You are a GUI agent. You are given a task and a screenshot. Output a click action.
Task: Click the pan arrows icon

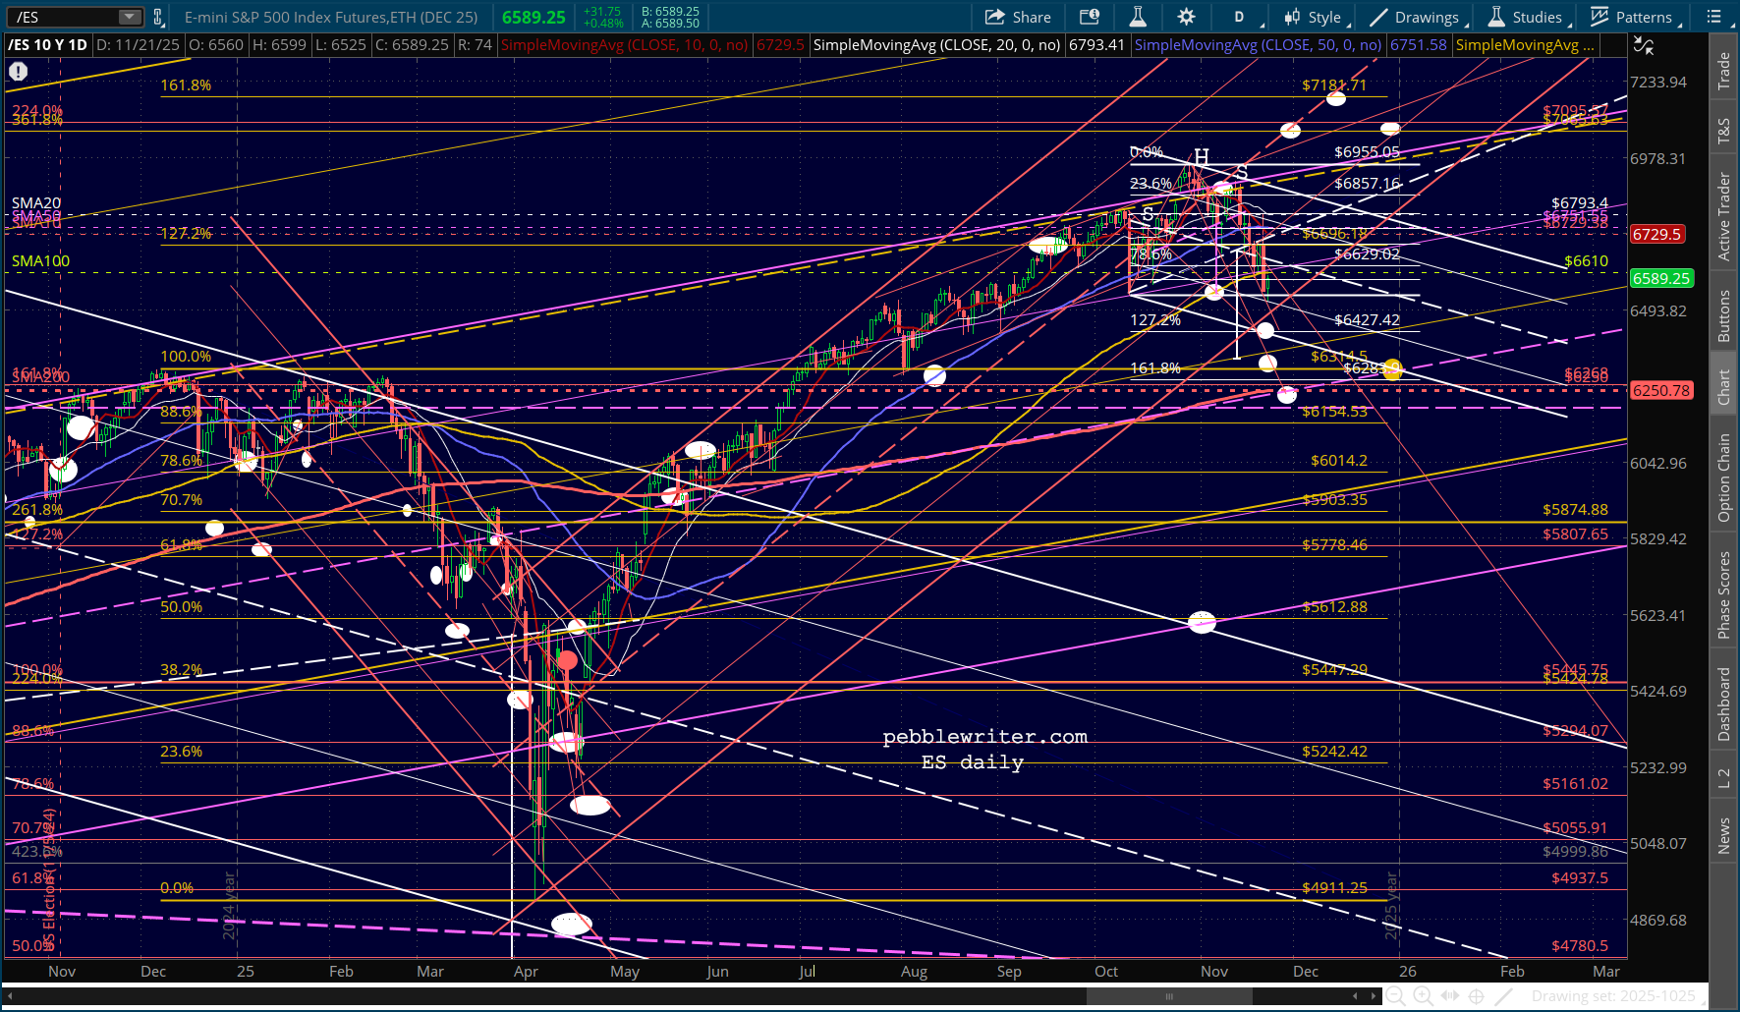coord(1449,996)
